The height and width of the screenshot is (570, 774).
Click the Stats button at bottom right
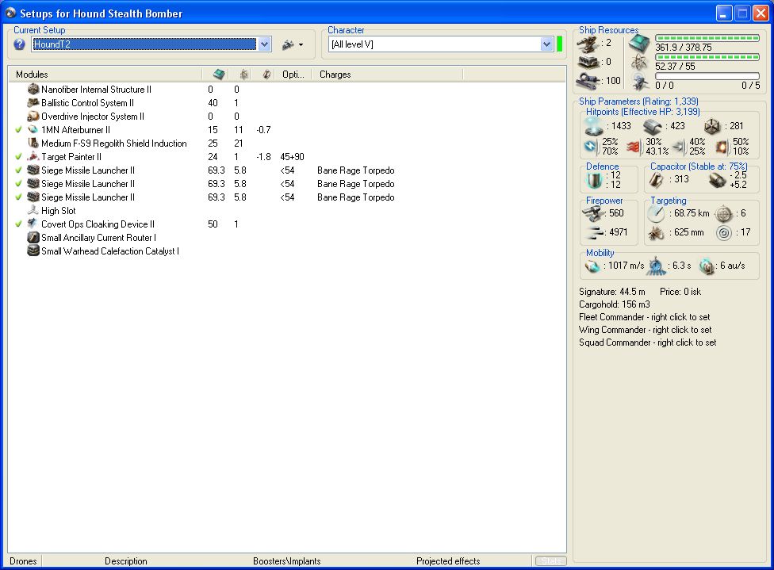click(551, 561)
